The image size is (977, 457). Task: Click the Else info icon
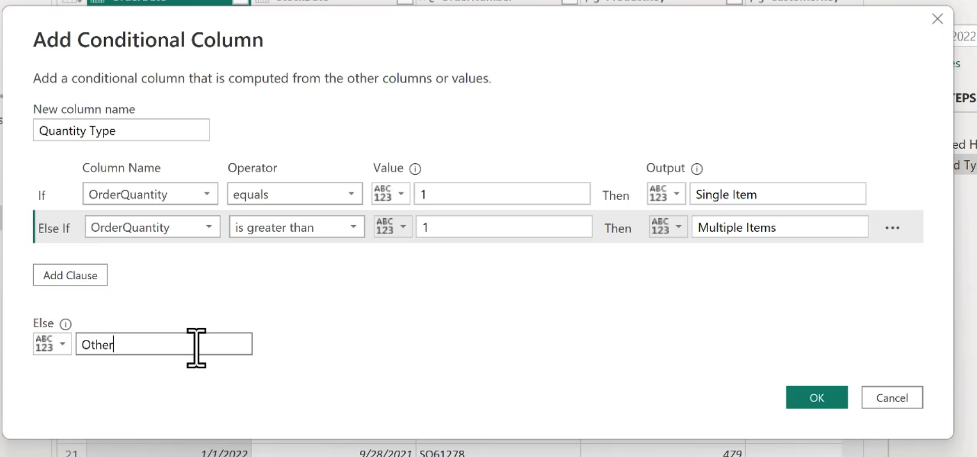pyautogui.click(x=66, y=324)
